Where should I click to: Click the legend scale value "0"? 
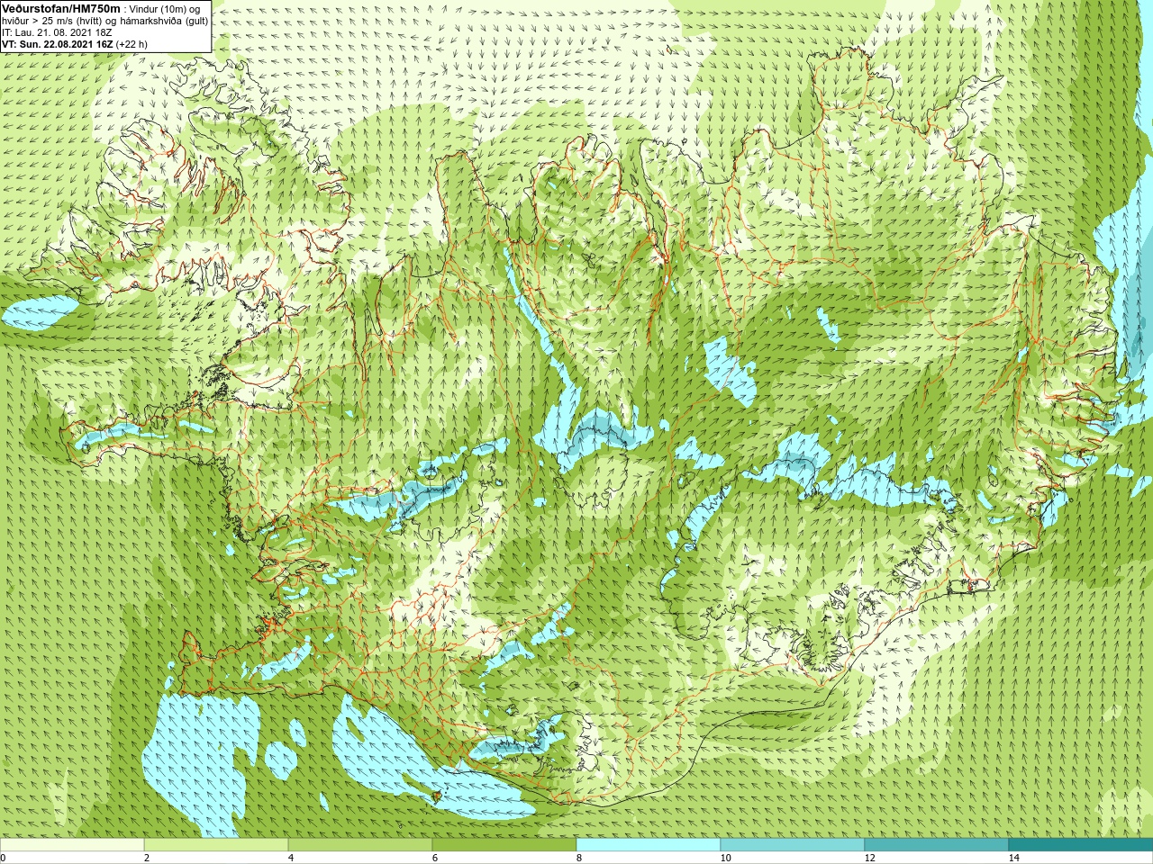3,858
